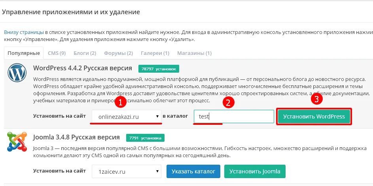Follow the Внизу страницы link
The height and width of the screenshot is (186, 373).
24,32
